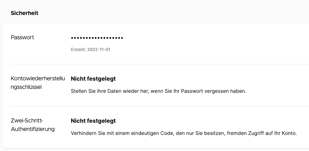Viewport: 309px width, 151px height.
Task: Open the Kontowiederherstellungsschlüssel setting label
Action: coord(38,82)
